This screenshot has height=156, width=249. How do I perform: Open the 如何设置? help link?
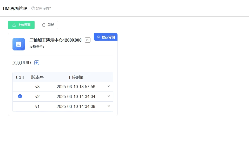click(x=41, y=8)
